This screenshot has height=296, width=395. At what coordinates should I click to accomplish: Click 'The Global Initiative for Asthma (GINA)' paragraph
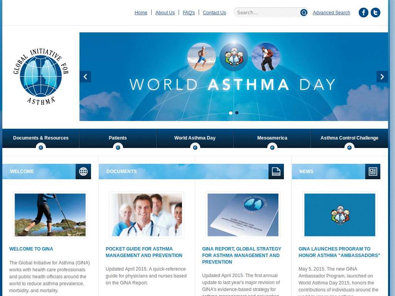click(x=50, y=277)
